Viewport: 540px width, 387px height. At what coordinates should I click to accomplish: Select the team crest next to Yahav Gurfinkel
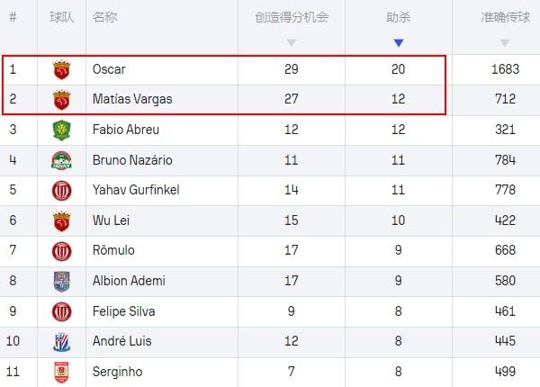tap(61, 191)
